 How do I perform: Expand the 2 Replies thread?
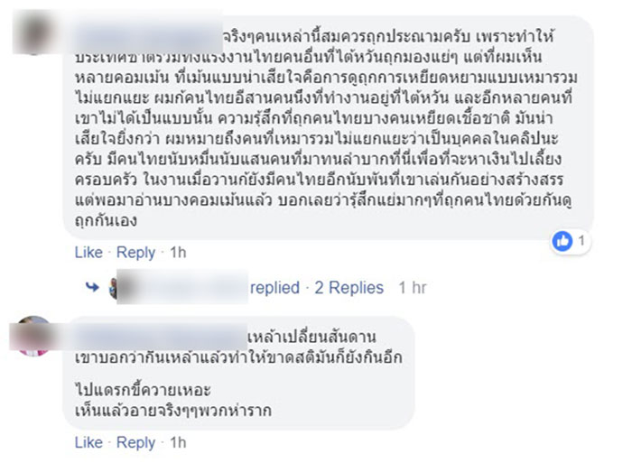(x=349, y=288)
